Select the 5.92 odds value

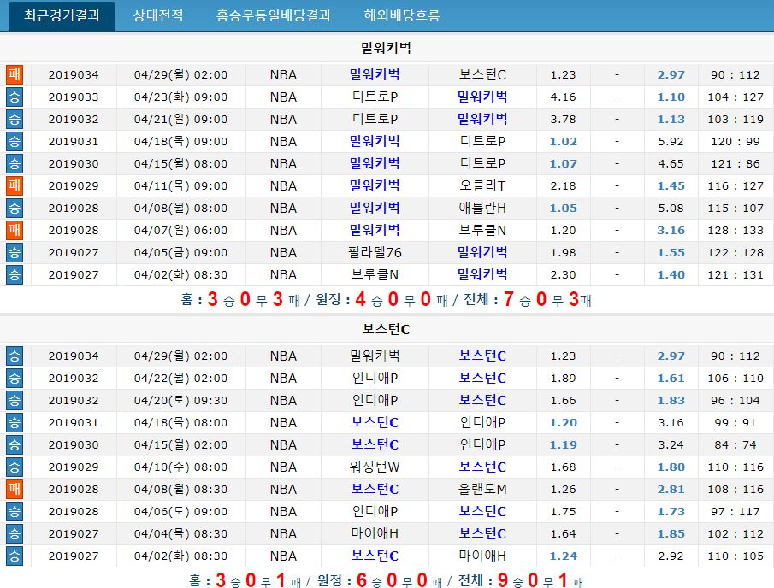(x=671, y=141)
